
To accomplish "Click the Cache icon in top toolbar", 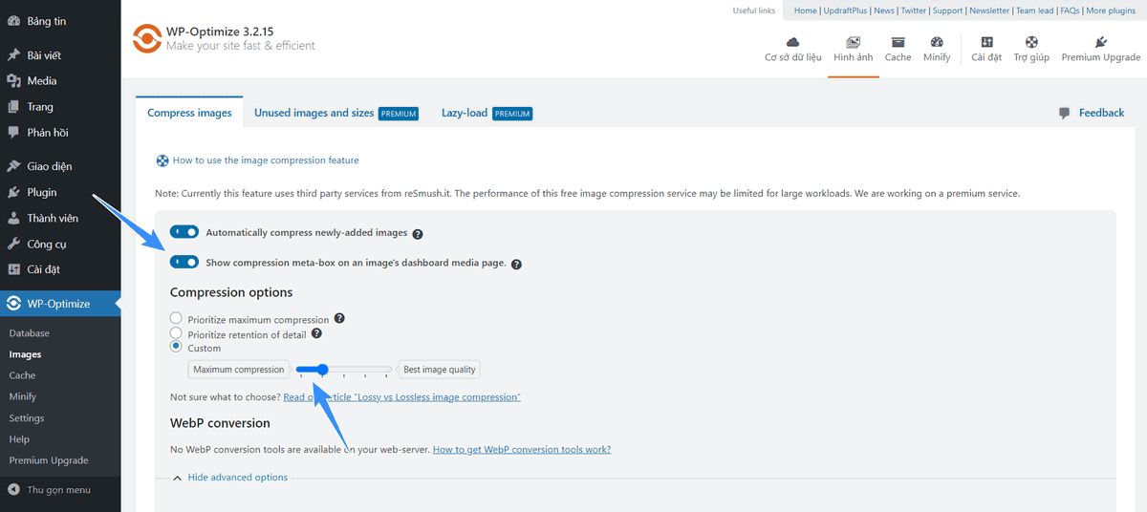I will 898,42.
